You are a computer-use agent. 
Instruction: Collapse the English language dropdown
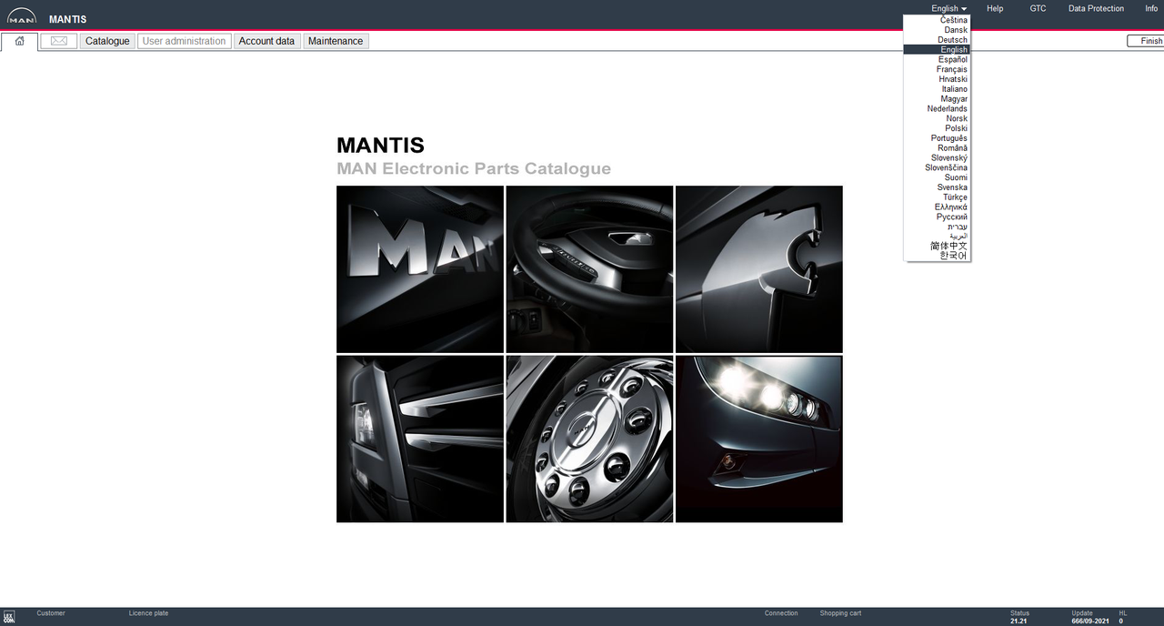pos(948,8)
